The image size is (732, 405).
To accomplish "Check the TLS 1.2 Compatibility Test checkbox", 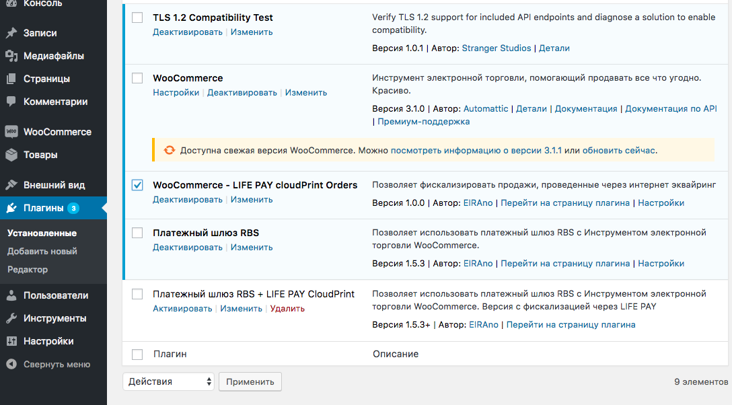I will (x=137, y=17).
